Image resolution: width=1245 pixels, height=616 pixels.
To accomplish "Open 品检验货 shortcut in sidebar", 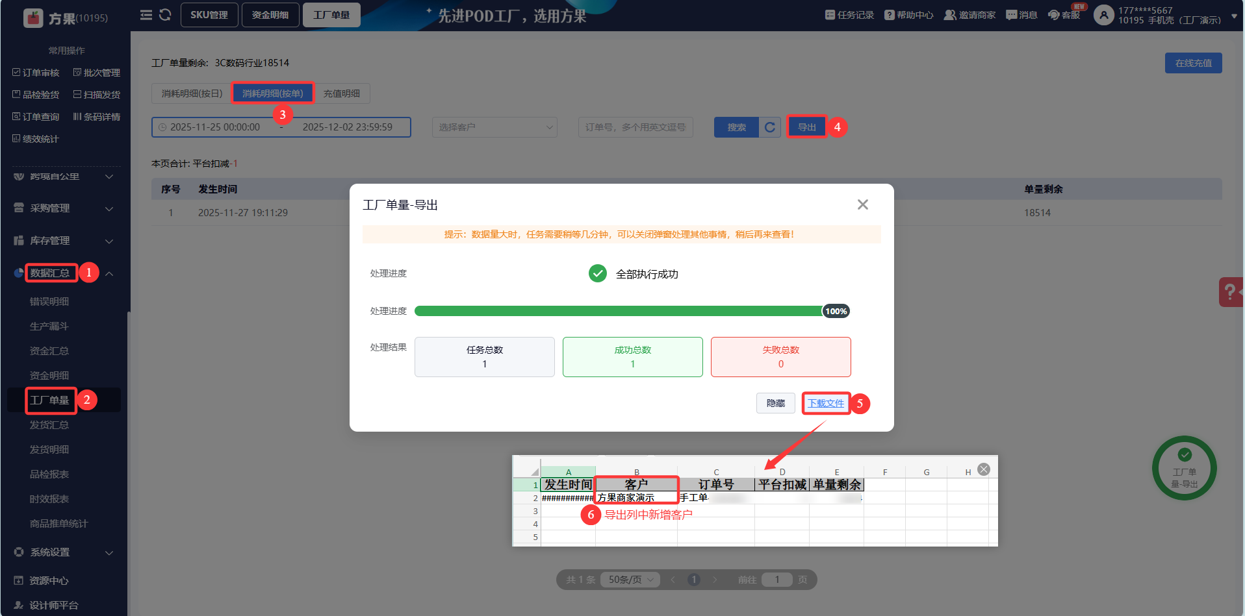I will point(36,95).
